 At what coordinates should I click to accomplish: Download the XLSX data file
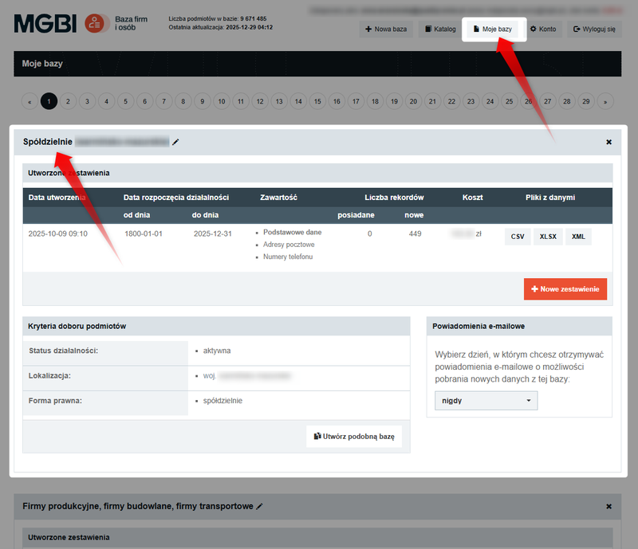pyautogui.click(x=548, y=237)
